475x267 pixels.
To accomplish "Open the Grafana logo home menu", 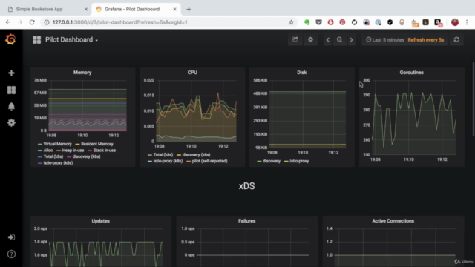I will pos(10,39).
